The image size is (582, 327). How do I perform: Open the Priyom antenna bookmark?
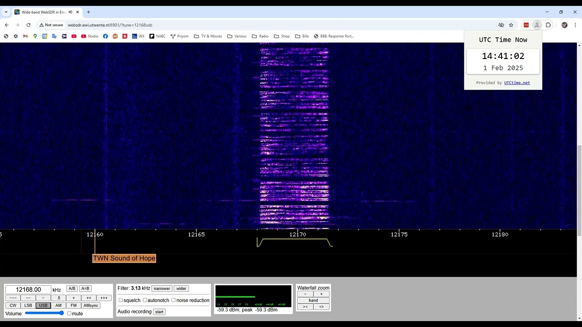(180, 36)
